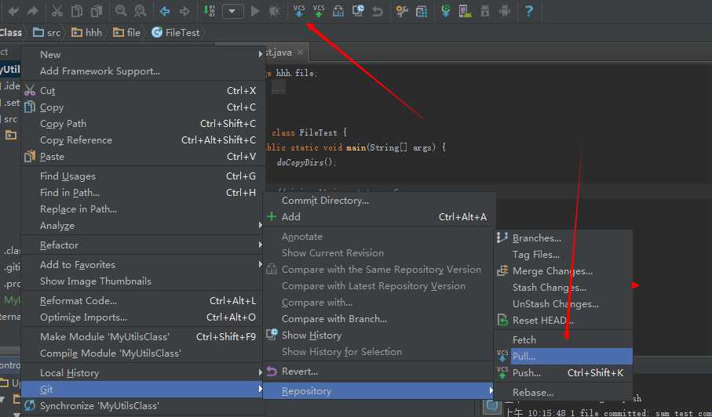The width and height of the screenshot is (712, 417).
Task: Click the Show History clock toolbar icon
Action: click(358, 11)
